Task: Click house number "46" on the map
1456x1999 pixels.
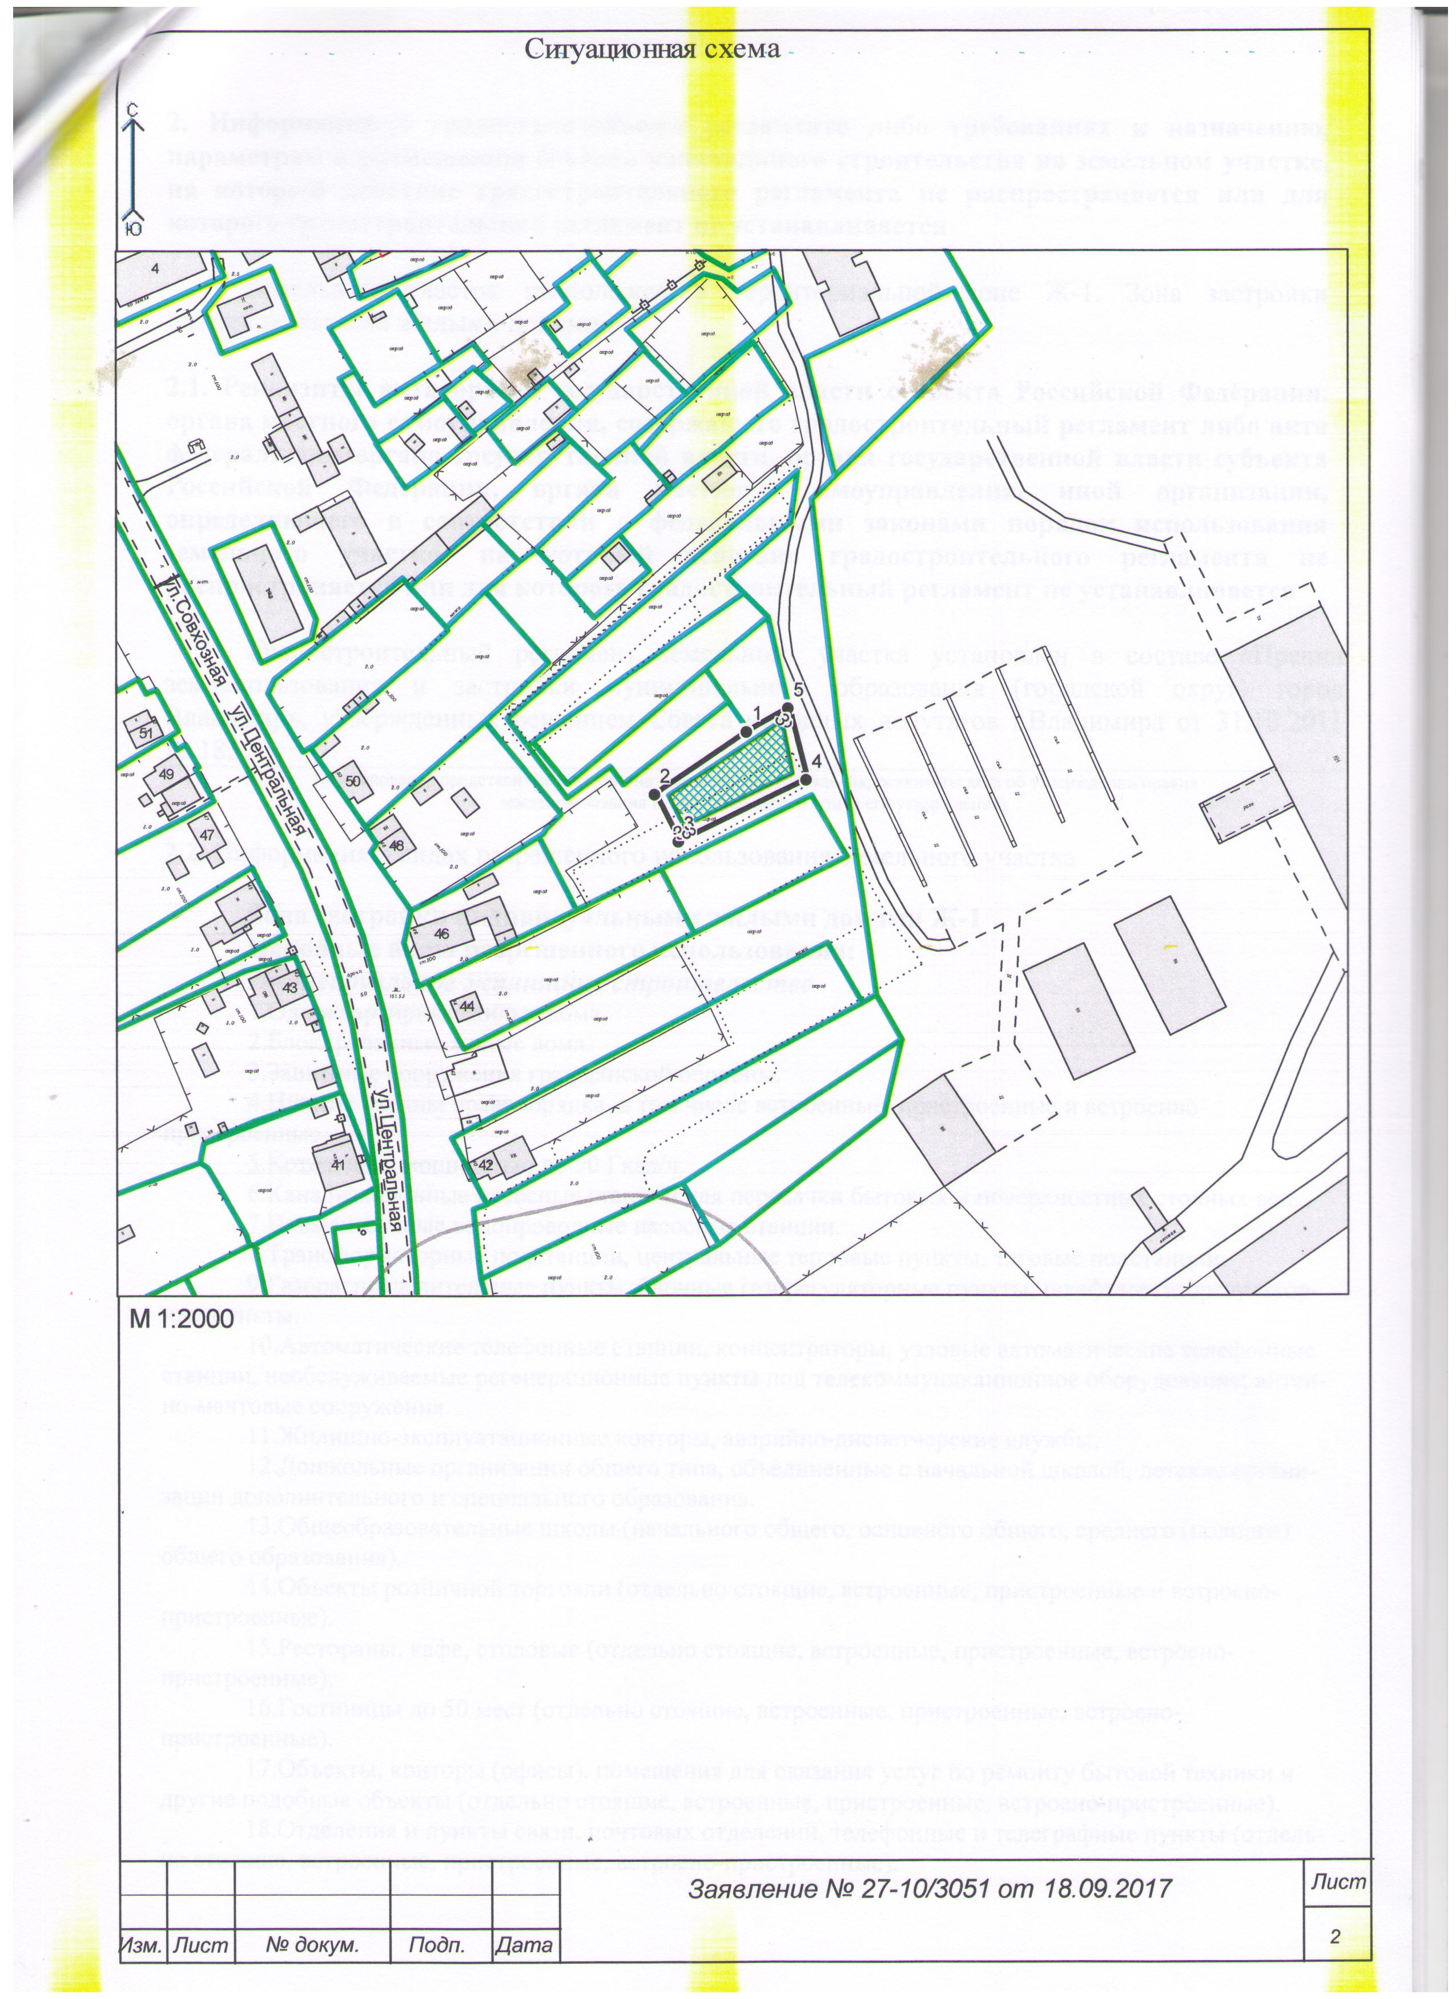Action: [441, 934]
